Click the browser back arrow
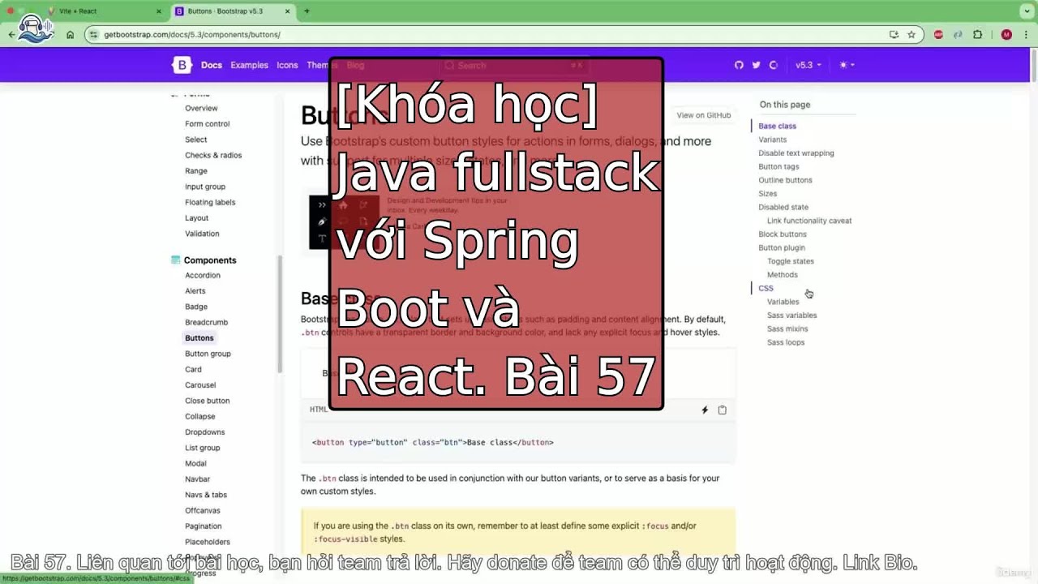1038x584 pixels. click(11, 35)
